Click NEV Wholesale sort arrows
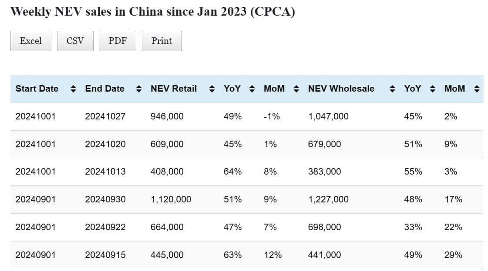This screenshot has height=271, width=488. pyautogui.click(x=392, y=89)
